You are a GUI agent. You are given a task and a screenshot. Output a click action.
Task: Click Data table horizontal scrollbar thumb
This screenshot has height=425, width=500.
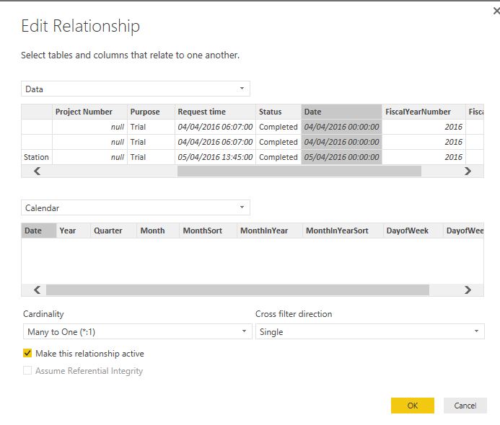pyautogui.click(x=299, y=171)
